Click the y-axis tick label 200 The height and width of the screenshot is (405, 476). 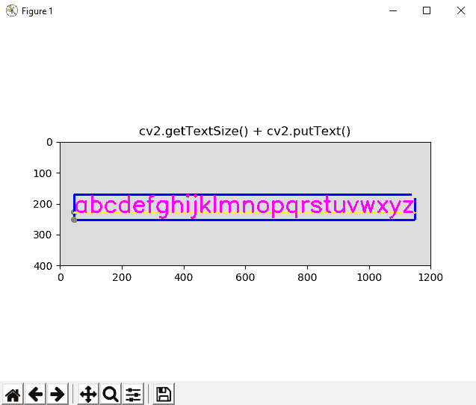(x=45, y=204)
